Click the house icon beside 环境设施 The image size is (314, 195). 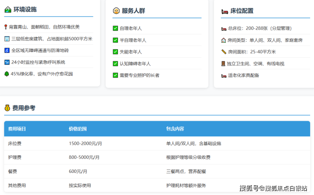[x=8, y=9]
